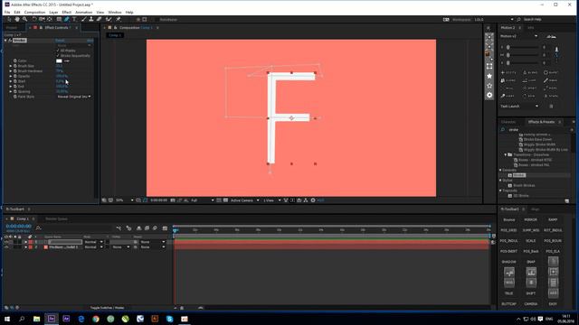579x325 pixels.
Task: Open the Active Camera view dropdown
Action: pyautogui.click(x=244, y=200)
